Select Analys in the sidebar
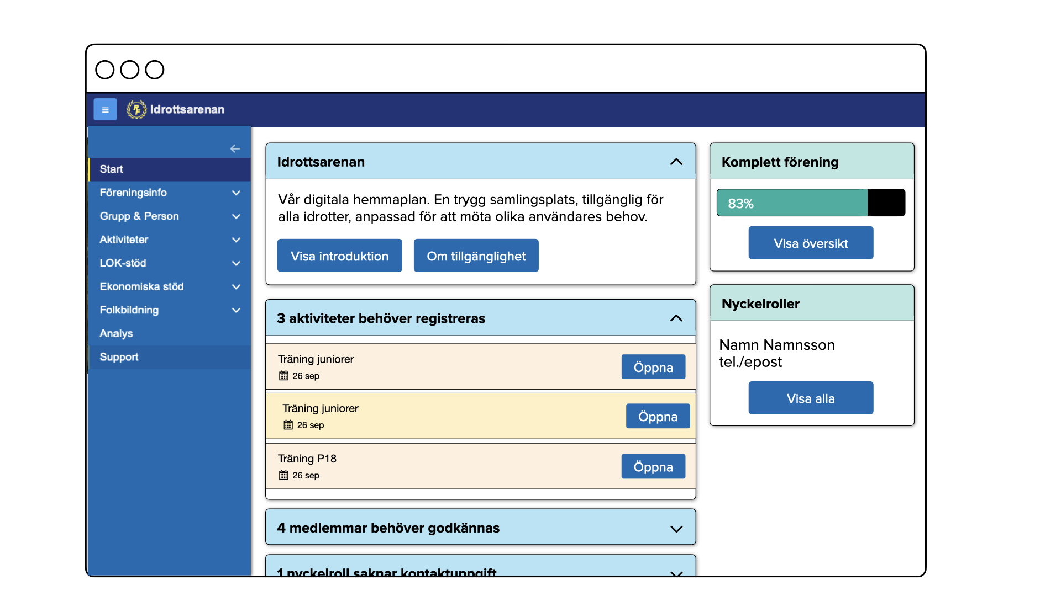 click(116, 333)
